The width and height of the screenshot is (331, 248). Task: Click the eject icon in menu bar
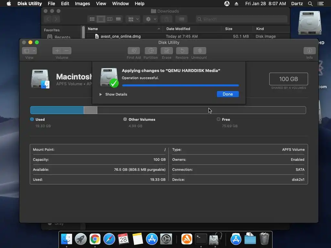tap(236, 4)
